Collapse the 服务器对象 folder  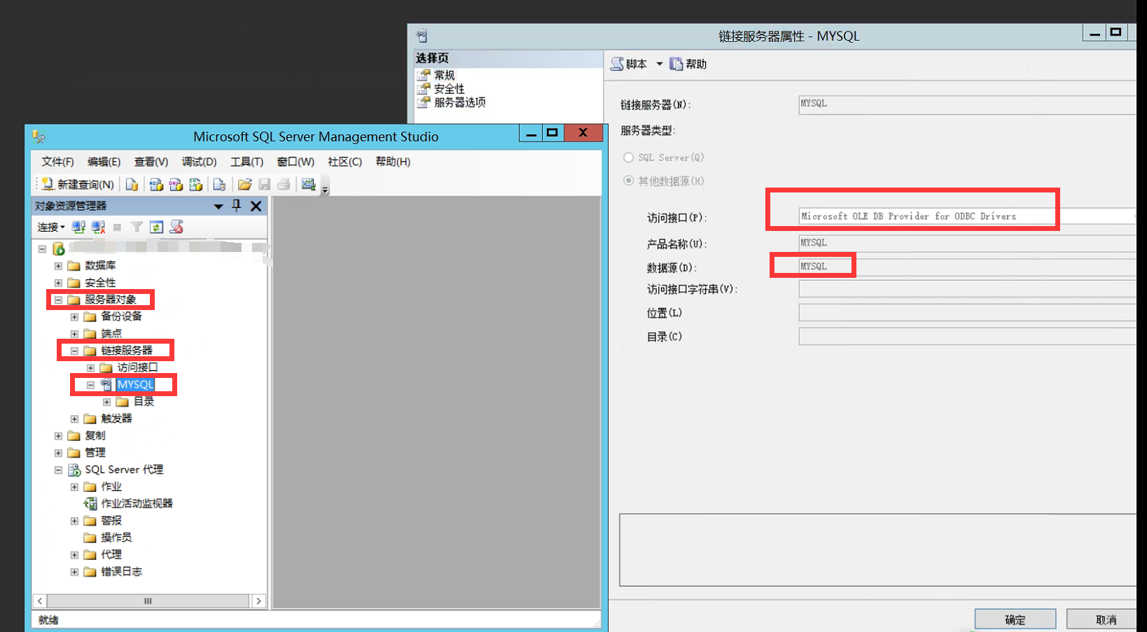[58, 300]
